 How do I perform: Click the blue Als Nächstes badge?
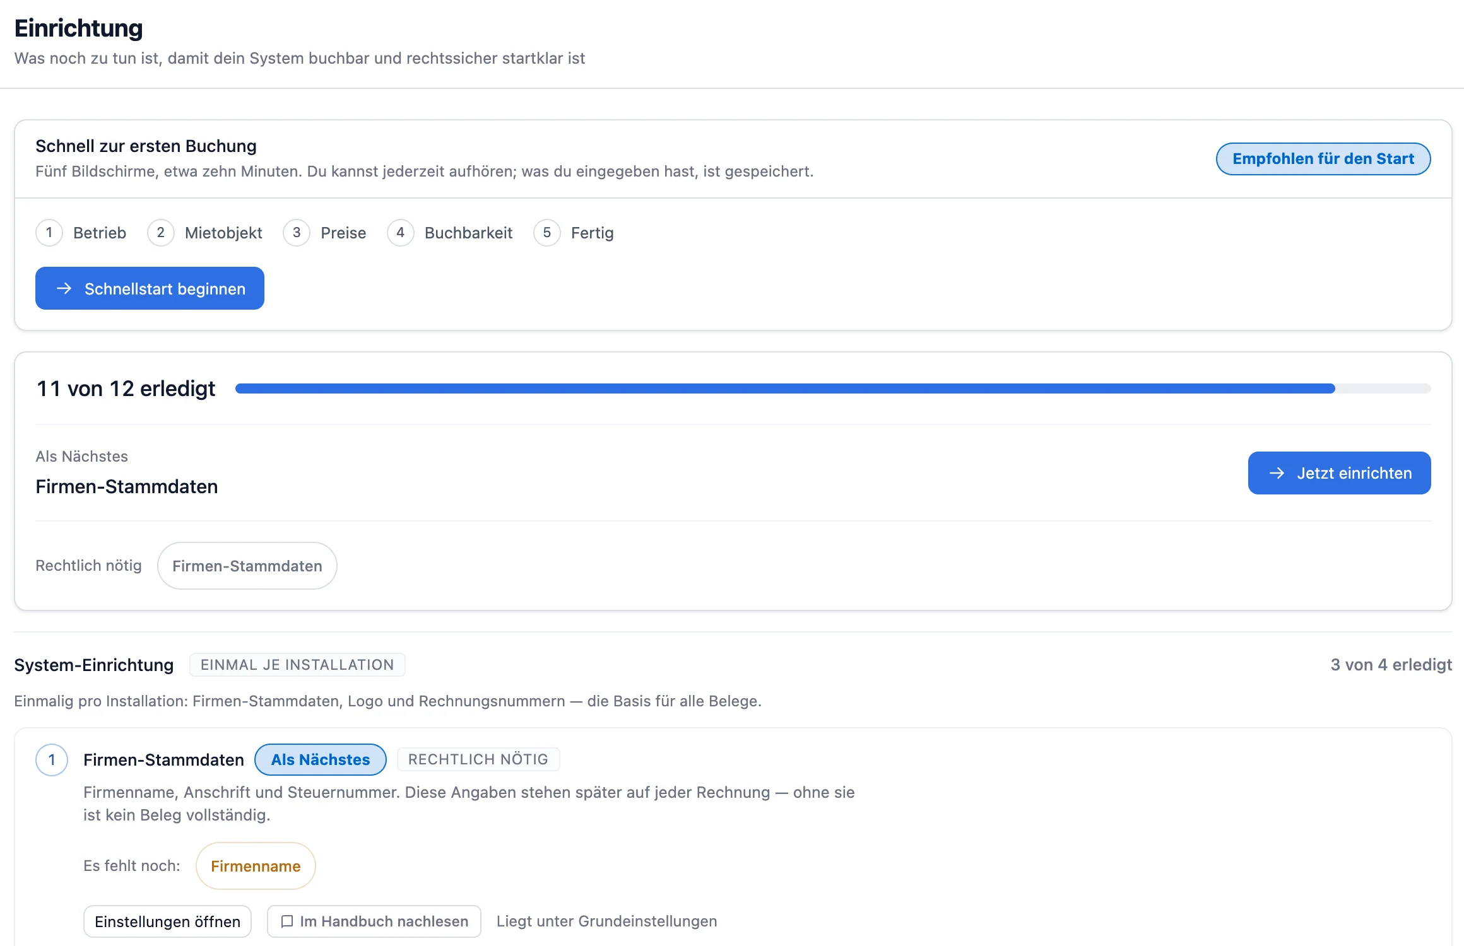(x=321, y=759)
